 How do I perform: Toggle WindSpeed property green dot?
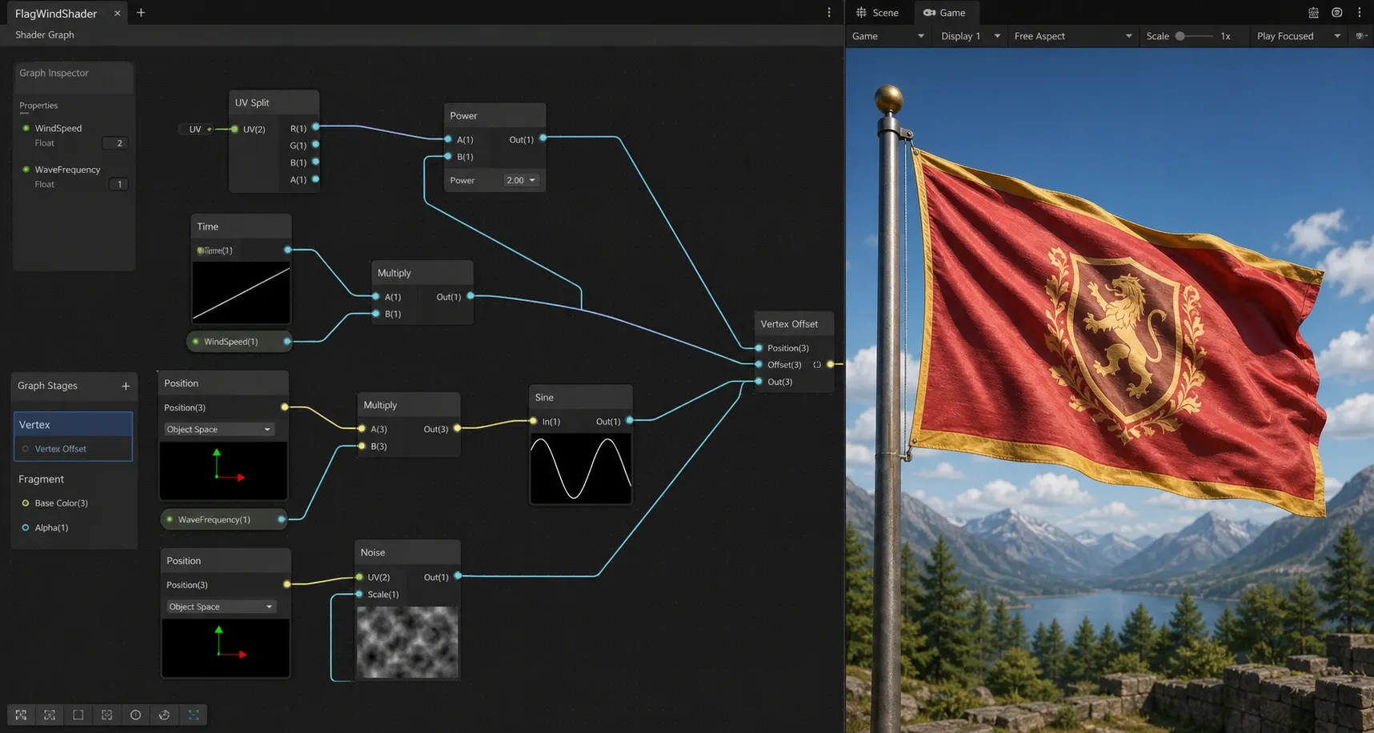coord(26,128)
